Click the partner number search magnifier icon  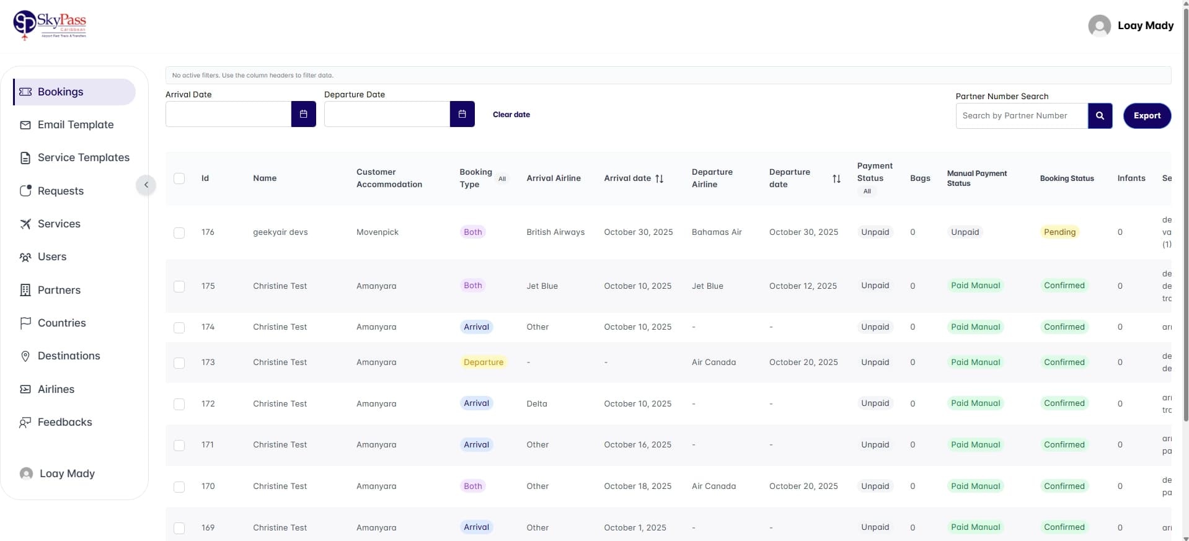tap(1100, 116)
